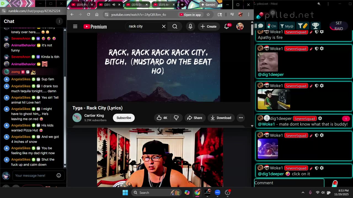Open Rumble chat three-dot options menu
The image size is (353, 198).
(x=59, y=21)
